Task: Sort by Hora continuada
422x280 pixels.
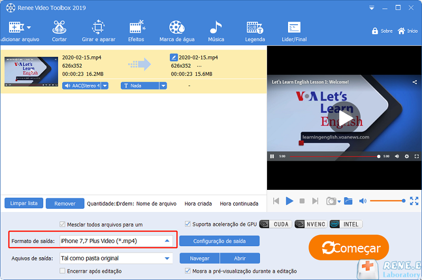Action: [239, 204]
